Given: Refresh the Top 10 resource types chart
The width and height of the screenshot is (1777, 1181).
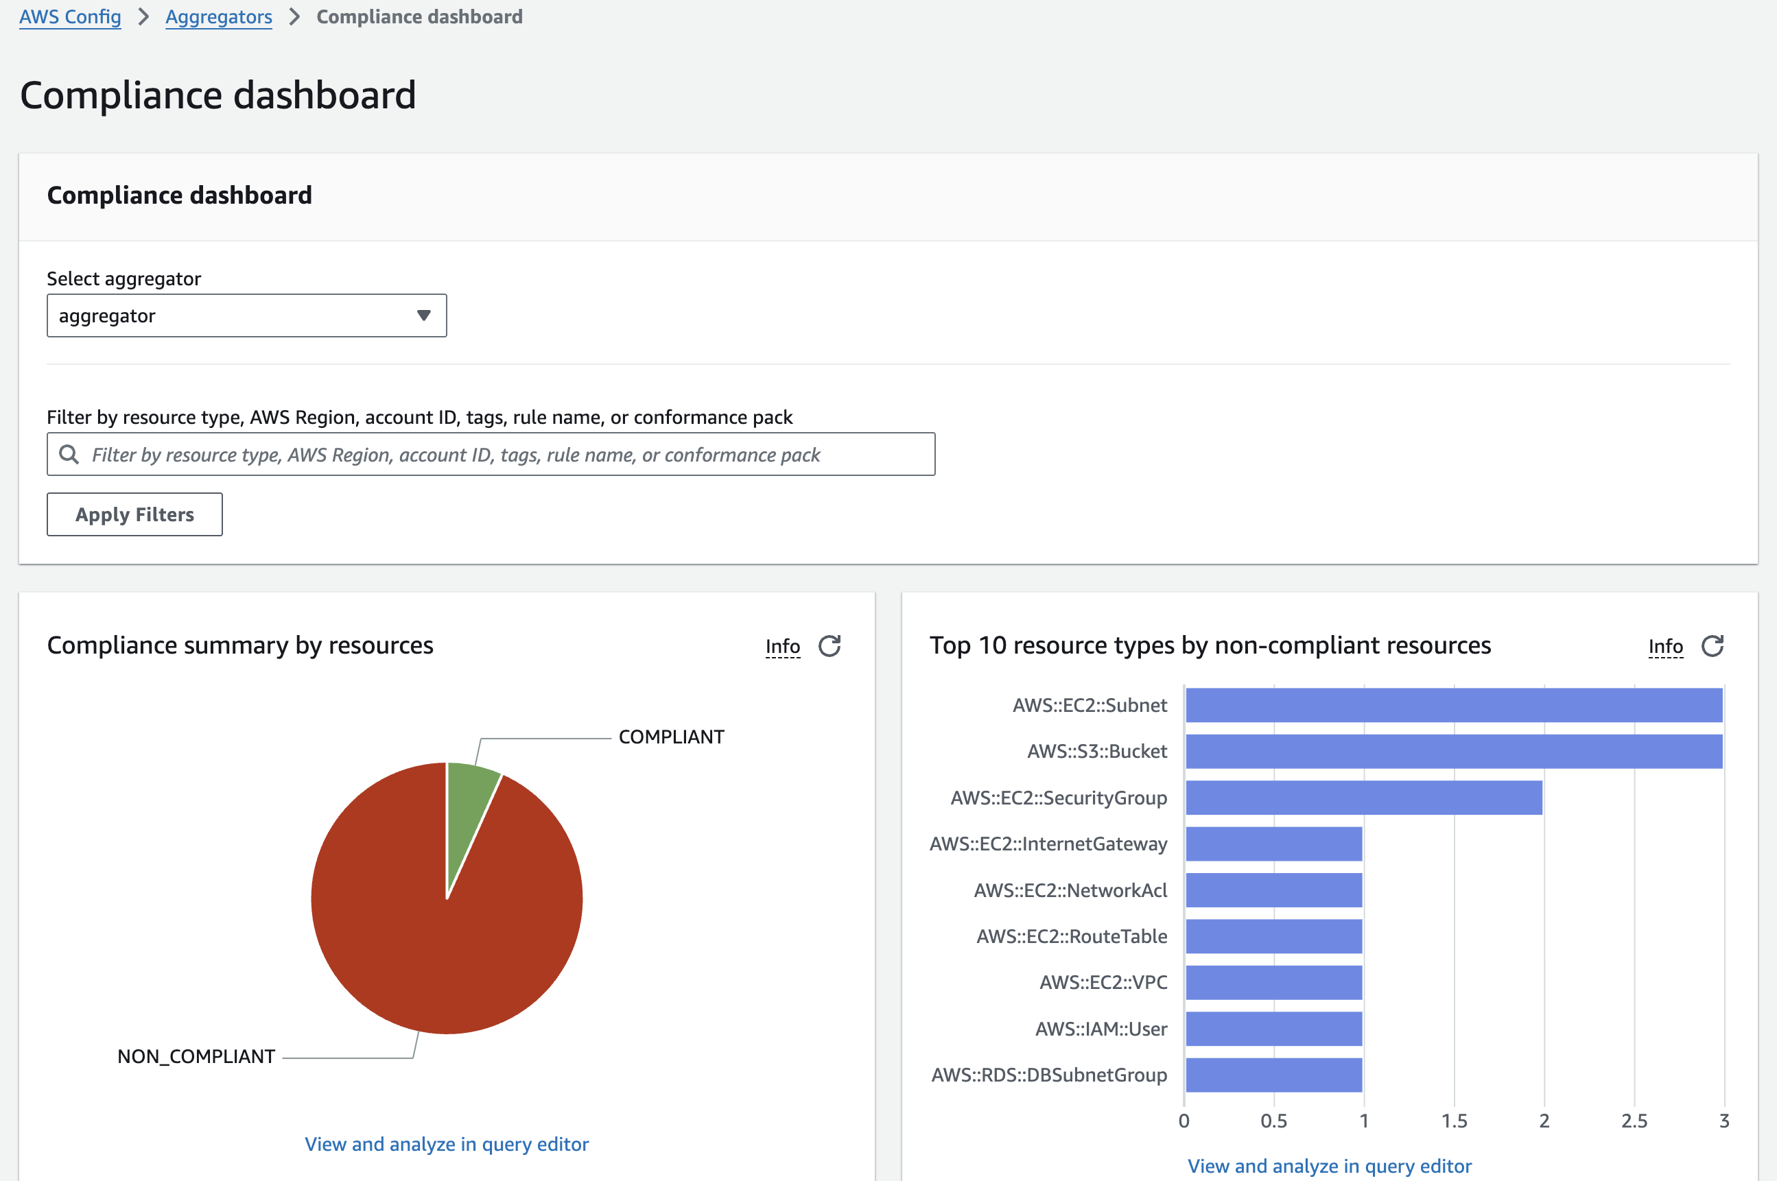Looking at the screenshot, I should point(1713,646).
